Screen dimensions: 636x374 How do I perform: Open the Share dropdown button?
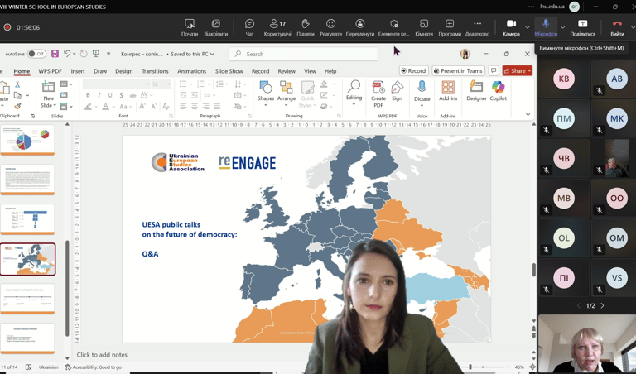point(517,70)
